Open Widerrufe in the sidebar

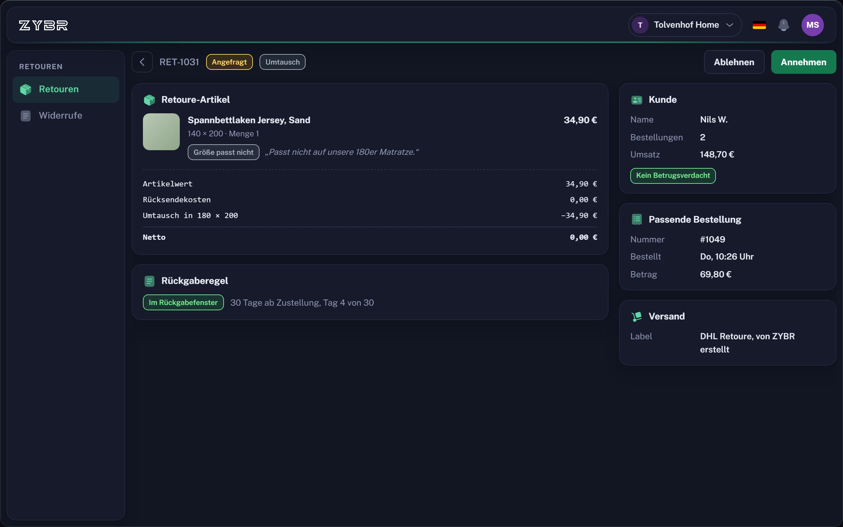pyautogui.click(x=66, y=116)
